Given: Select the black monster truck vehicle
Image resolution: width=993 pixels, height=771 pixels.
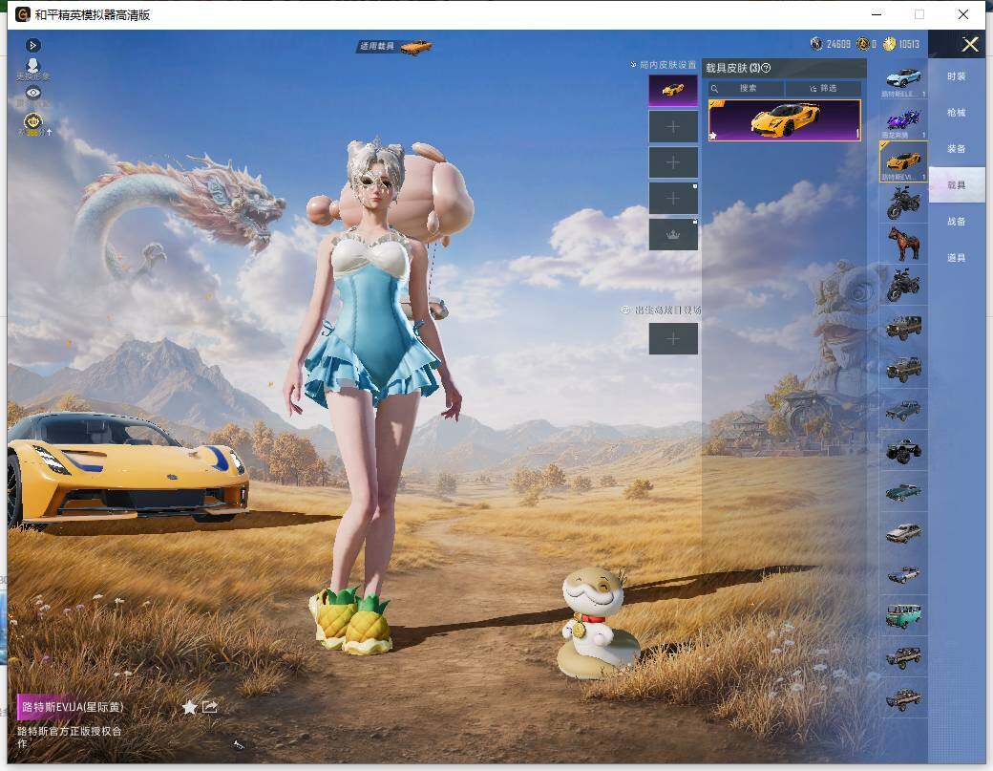Looking at the screenshot, I should pyautogui.click(x=903, y=451).
